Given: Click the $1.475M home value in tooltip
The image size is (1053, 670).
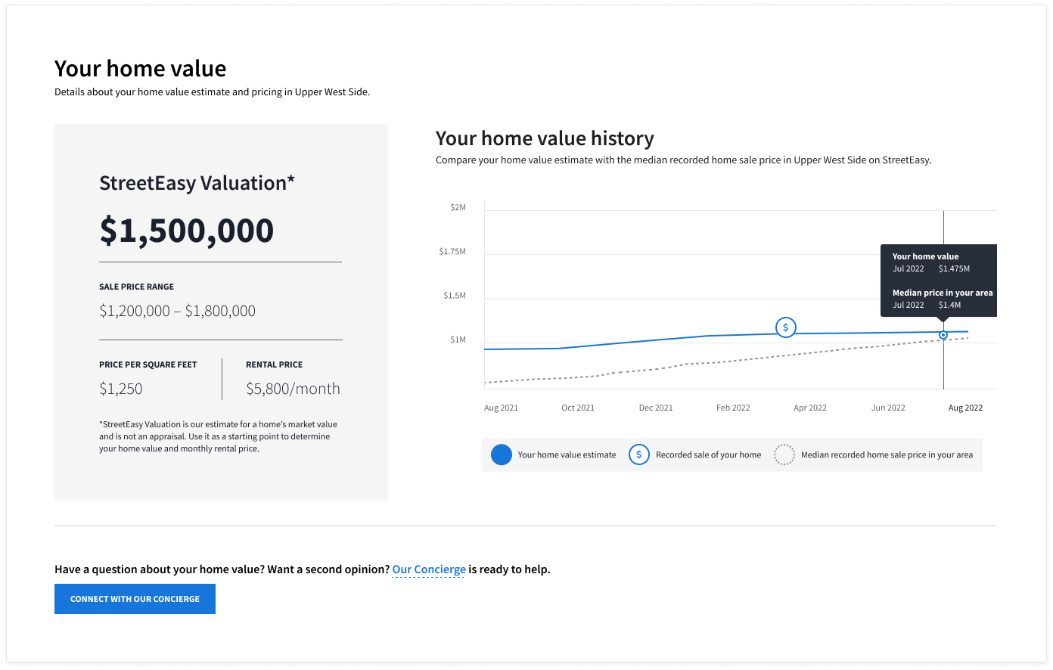Looking at the screenshot, I should 954,268.
